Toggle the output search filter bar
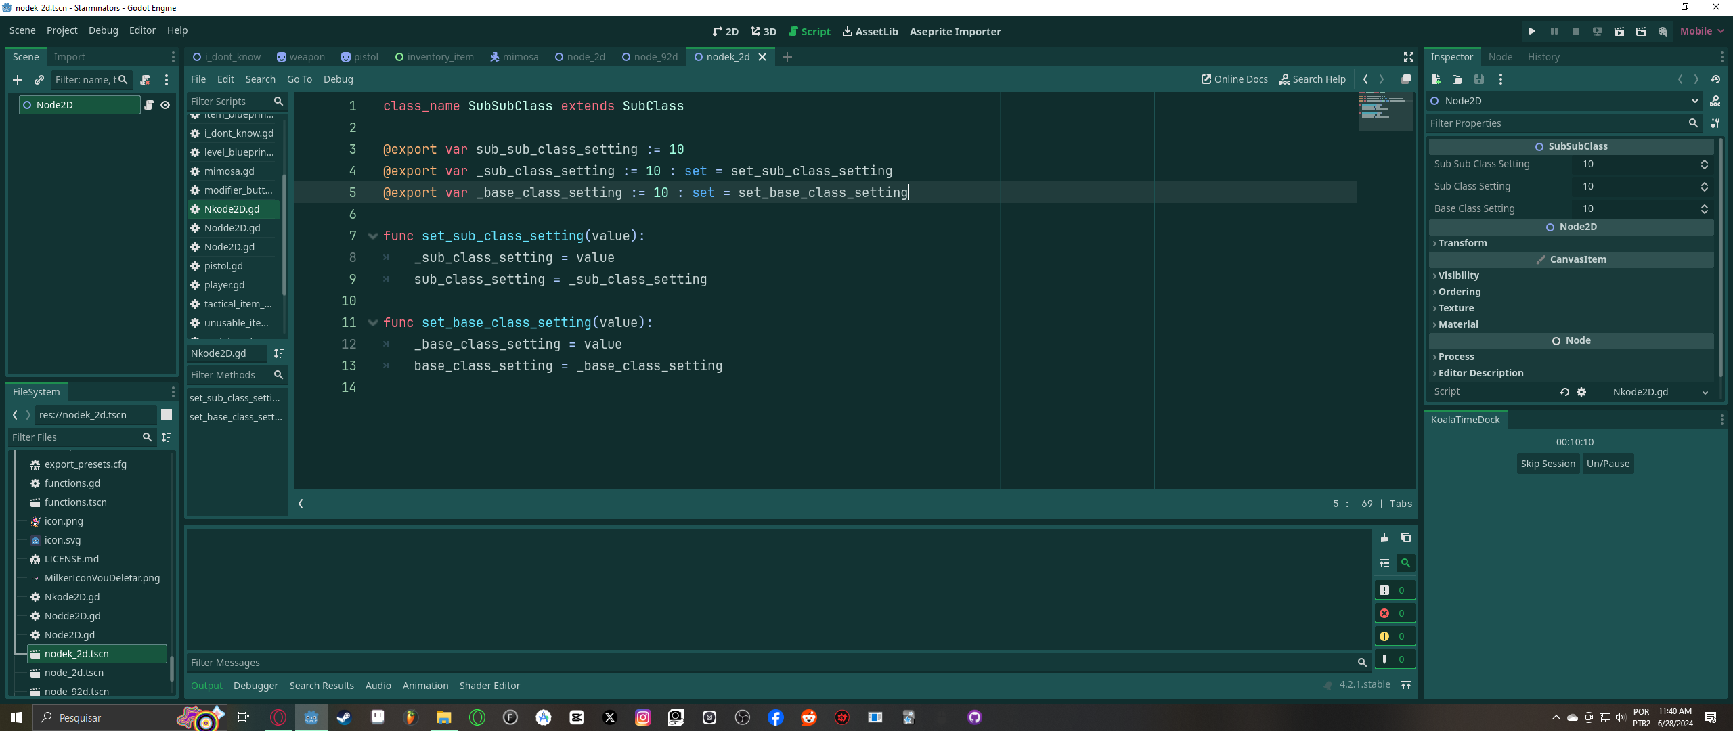The image size is (1733, 731). click(x=1406, y=563)
